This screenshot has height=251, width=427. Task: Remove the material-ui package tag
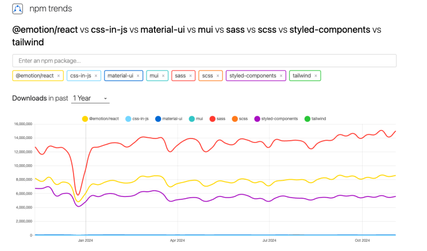click(x=138, y=75)
